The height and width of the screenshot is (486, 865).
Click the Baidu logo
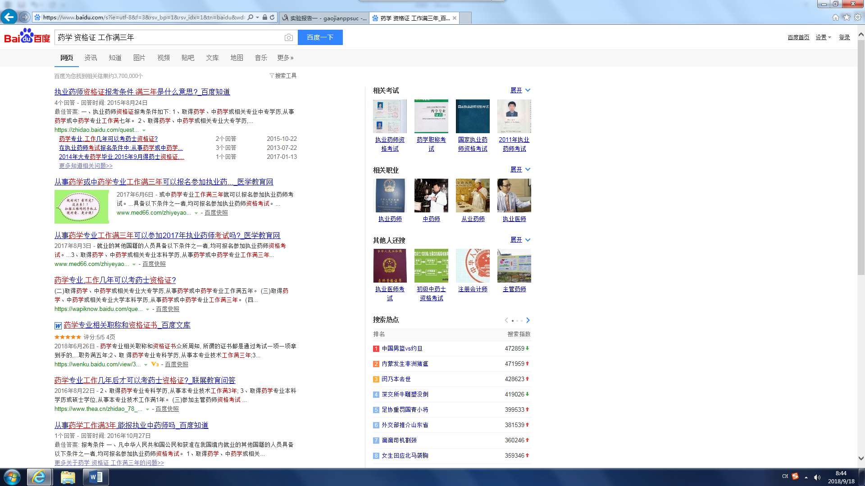pos(27,37)
